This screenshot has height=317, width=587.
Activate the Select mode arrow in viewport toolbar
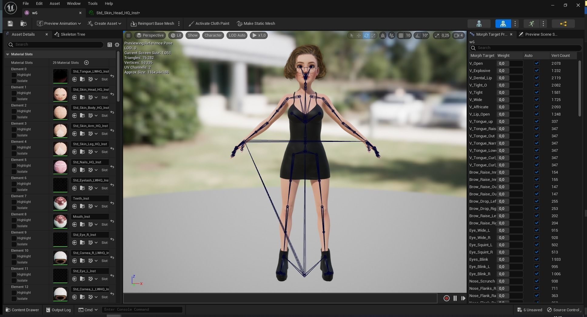(x=351, y=35)
